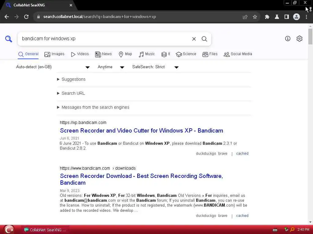The height and width of the screenshot is (234, 313).
Task: Switch to the Social Media category tab
Action: pos(238,54)
